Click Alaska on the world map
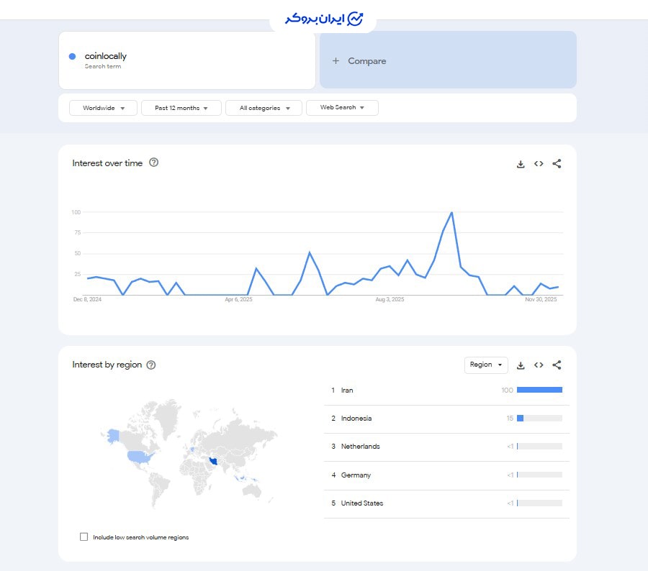This screenshot has width=648, height=571. [x=113, y=436]
